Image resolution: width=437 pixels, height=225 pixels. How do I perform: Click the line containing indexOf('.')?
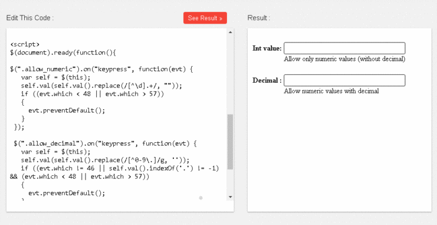pyautogui.click(x=120, y=168)
